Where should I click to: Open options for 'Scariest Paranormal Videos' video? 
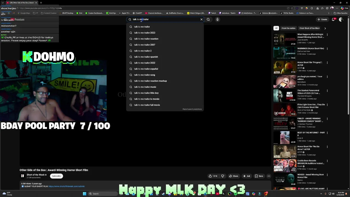click(x=327, y=91)
